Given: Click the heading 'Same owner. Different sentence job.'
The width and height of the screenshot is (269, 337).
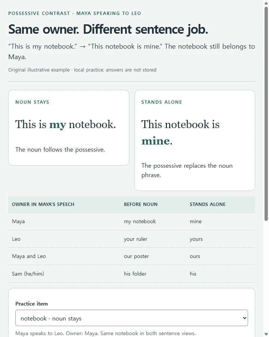Looking at the screenshot, I should point(108,29).
